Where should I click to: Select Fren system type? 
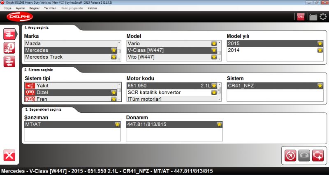pyautogui.click(x=71, y=99)
